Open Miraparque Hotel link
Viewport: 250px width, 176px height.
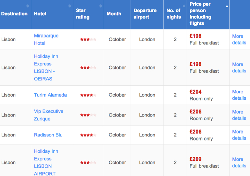pos(46,40)
